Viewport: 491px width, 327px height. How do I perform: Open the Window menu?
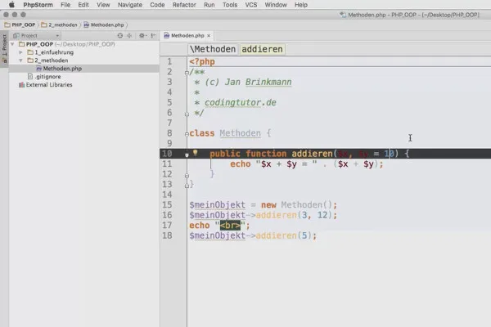(x=276, y=5)
